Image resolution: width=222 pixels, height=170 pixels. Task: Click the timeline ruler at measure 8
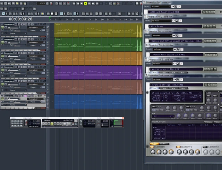(x=90, y=19)
